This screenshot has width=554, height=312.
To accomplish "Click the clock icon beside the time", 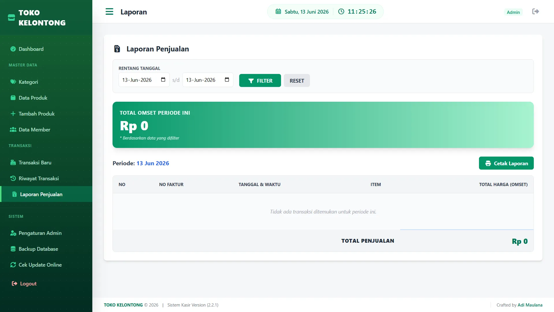I will point(341,12).
